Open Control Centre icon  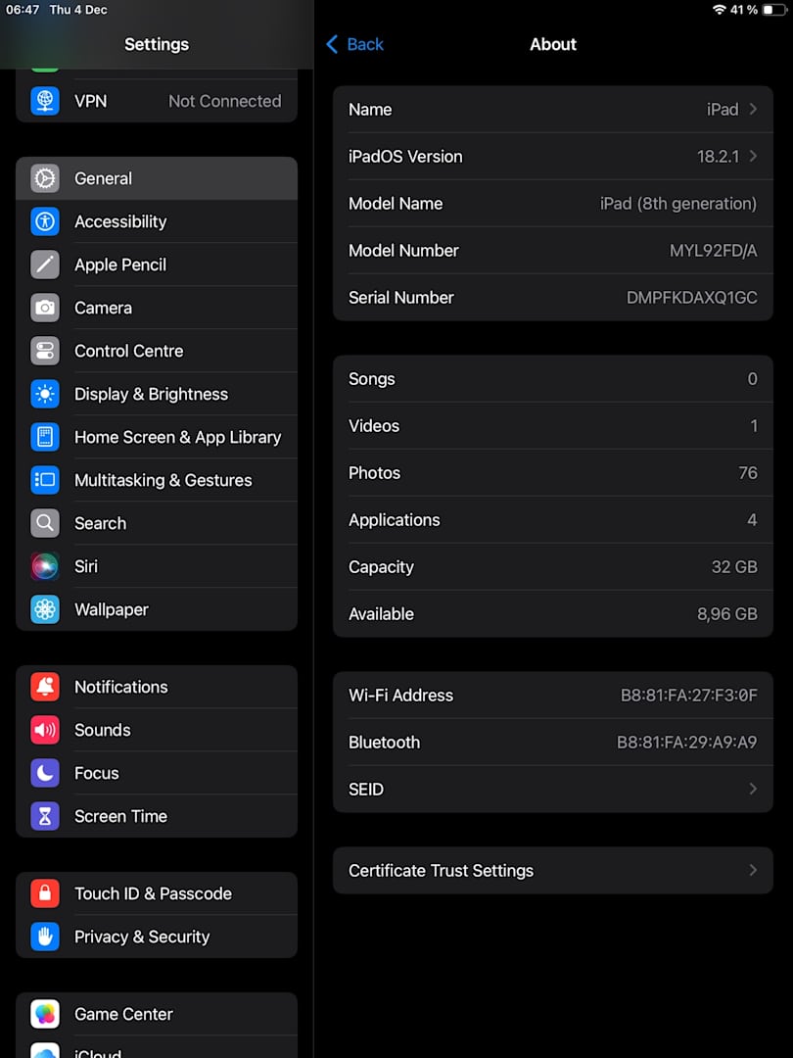pos(45,351)
